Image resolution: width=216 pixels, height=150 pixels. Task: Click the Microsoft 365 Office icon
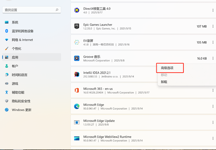point(77,90)
